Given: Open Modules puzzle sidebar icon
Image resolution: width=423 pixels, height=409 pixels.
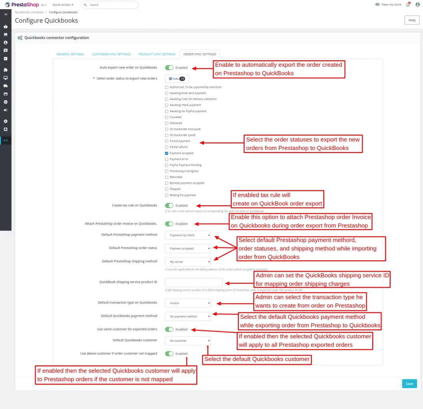Looking at the screenshot, I should [6, 70].
